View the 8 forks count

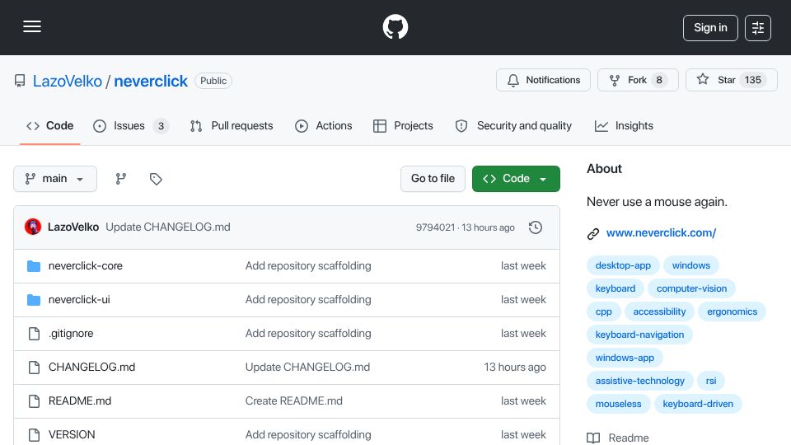659,80
